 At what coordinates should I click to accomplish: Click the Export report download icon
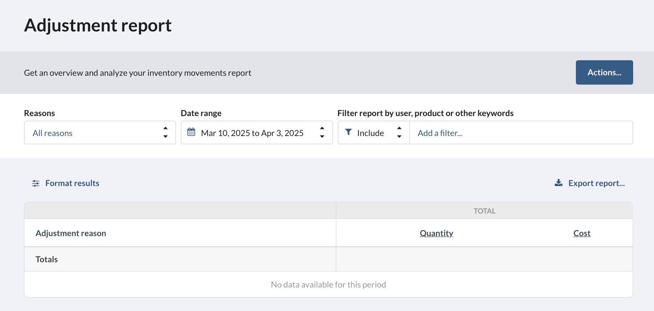click(x=559, y=183)
